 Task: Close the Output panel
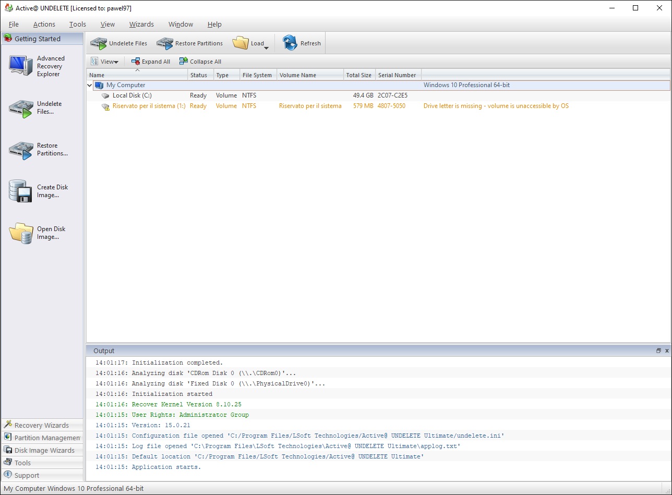point(667,351)
